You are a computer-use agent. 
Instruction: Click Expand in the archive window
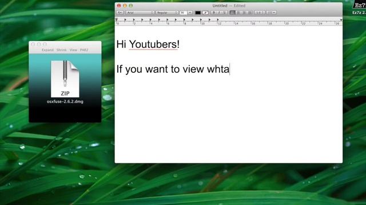47,50
